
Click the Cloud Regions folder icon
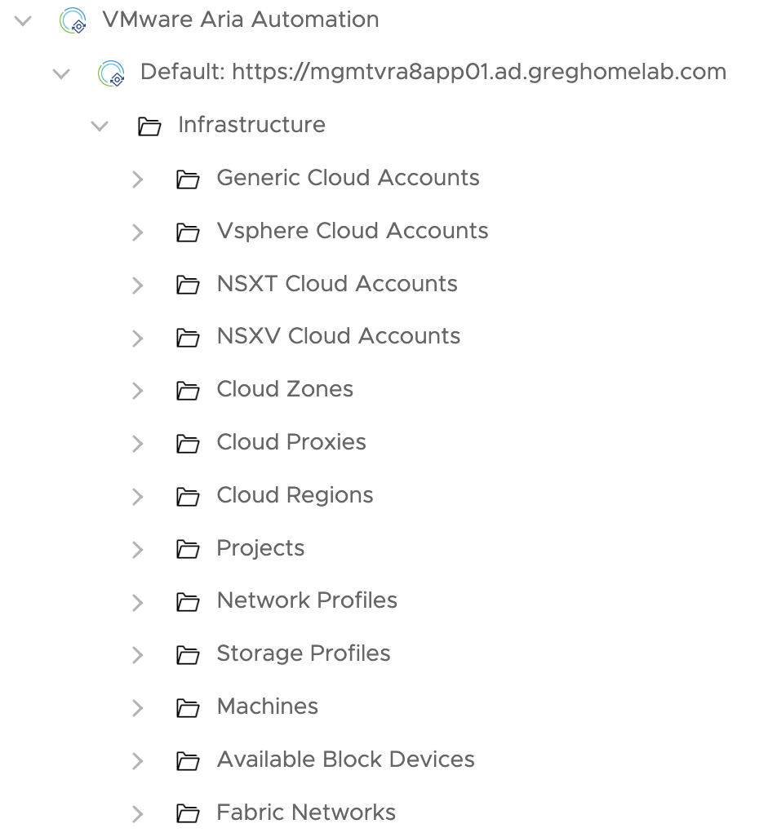point(188,497)
